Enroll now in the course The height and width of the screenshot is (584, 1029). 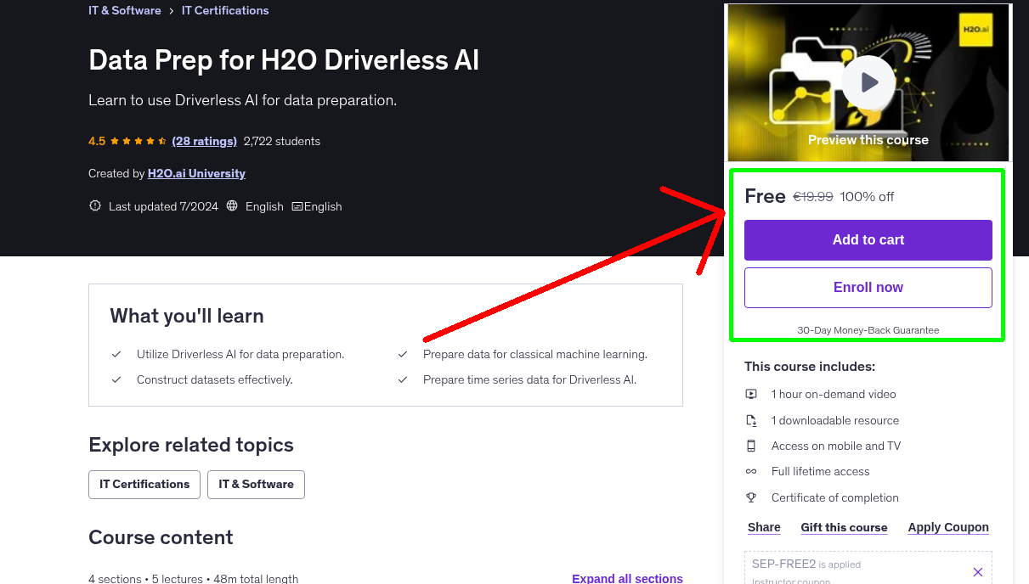[868, 287]
